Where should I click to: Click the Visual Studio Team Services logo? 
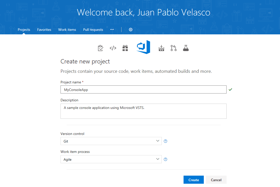(143, 47)
